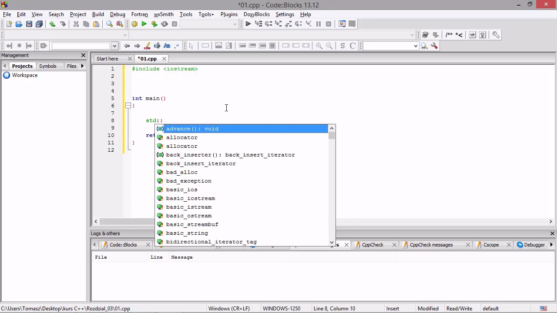
Task: Choose bad_alloc in the completion popup
Action: [x=181, y=172]
